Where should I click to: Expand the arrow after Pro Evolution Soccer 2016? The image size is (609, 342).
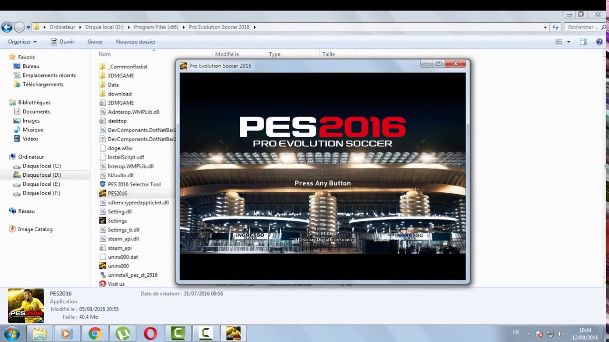[255, 27]
